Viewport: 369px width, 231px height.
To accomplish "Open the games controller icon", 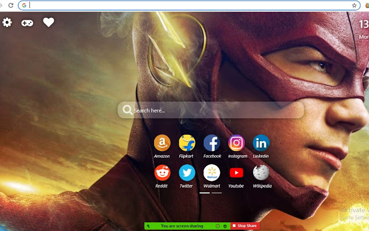I will [27, 23].
